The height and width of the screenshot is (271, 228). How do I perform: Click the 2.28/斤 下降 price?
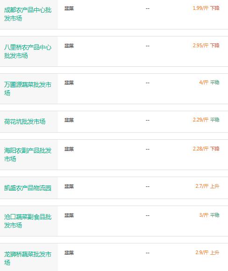click(x=206, y=149)
